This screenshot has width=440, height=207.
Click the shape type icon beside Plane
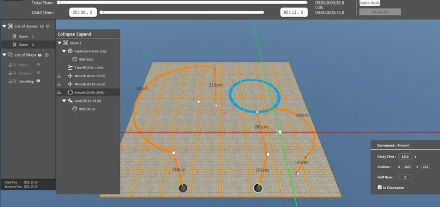14,65
